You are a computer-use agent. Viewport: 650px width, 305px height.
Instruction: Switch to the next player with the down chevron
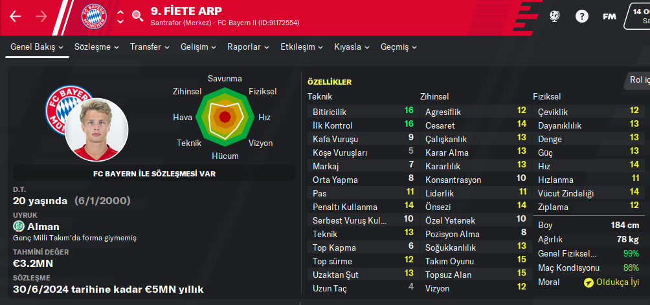(x=120, y=22)
